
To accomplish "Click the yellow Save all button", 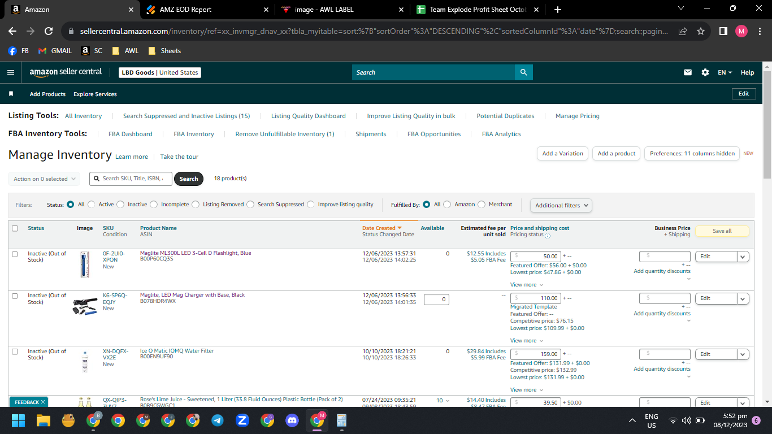I will tap(722, 231).
